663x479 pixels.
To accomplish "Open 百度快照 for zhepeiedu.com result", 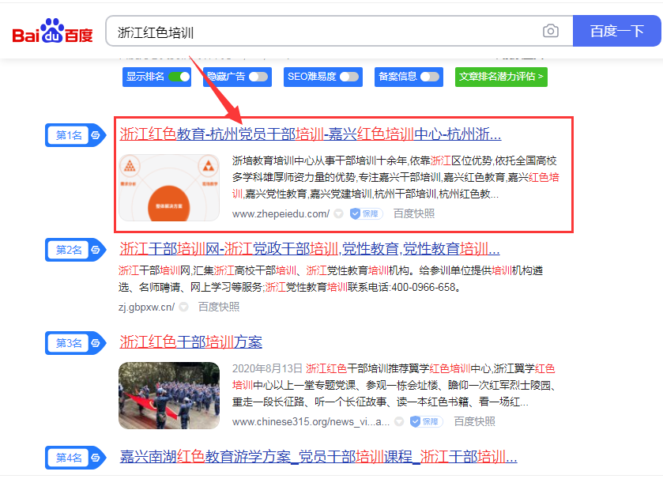I will tap(414, 214).
